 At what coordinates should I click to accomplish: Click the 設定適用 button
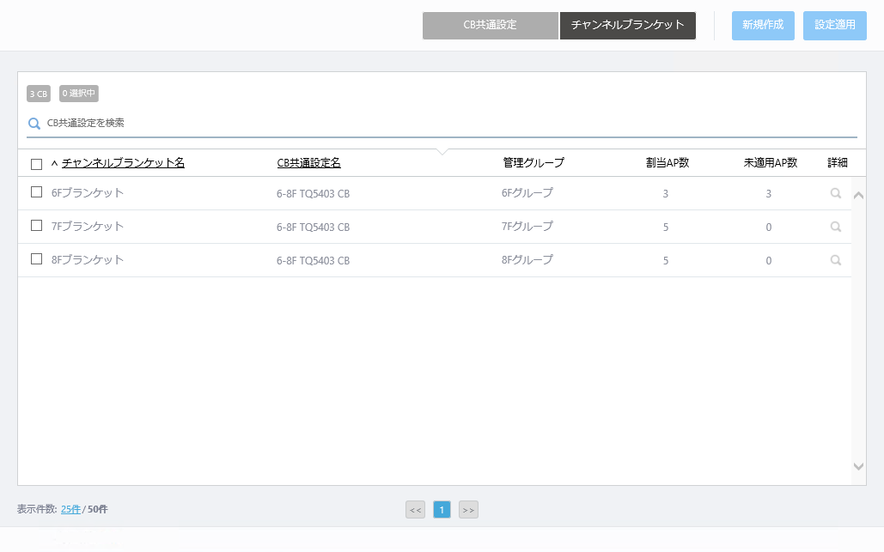(834, 26)
